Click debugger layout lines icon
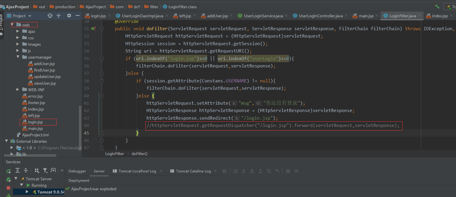The width and height of the screenshot is (456, 197). coord(224,171)
